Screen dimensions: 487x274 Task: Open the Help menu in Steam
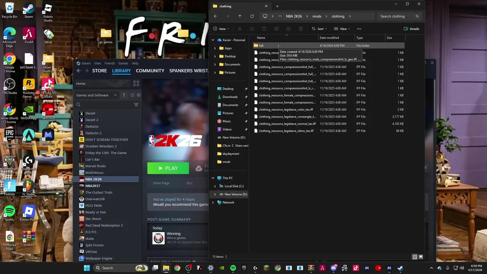tap(135, 64)
